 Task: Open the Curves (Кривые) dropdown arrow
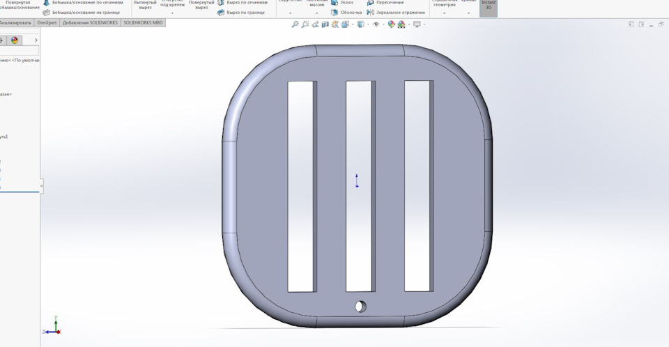click(468, 13)
